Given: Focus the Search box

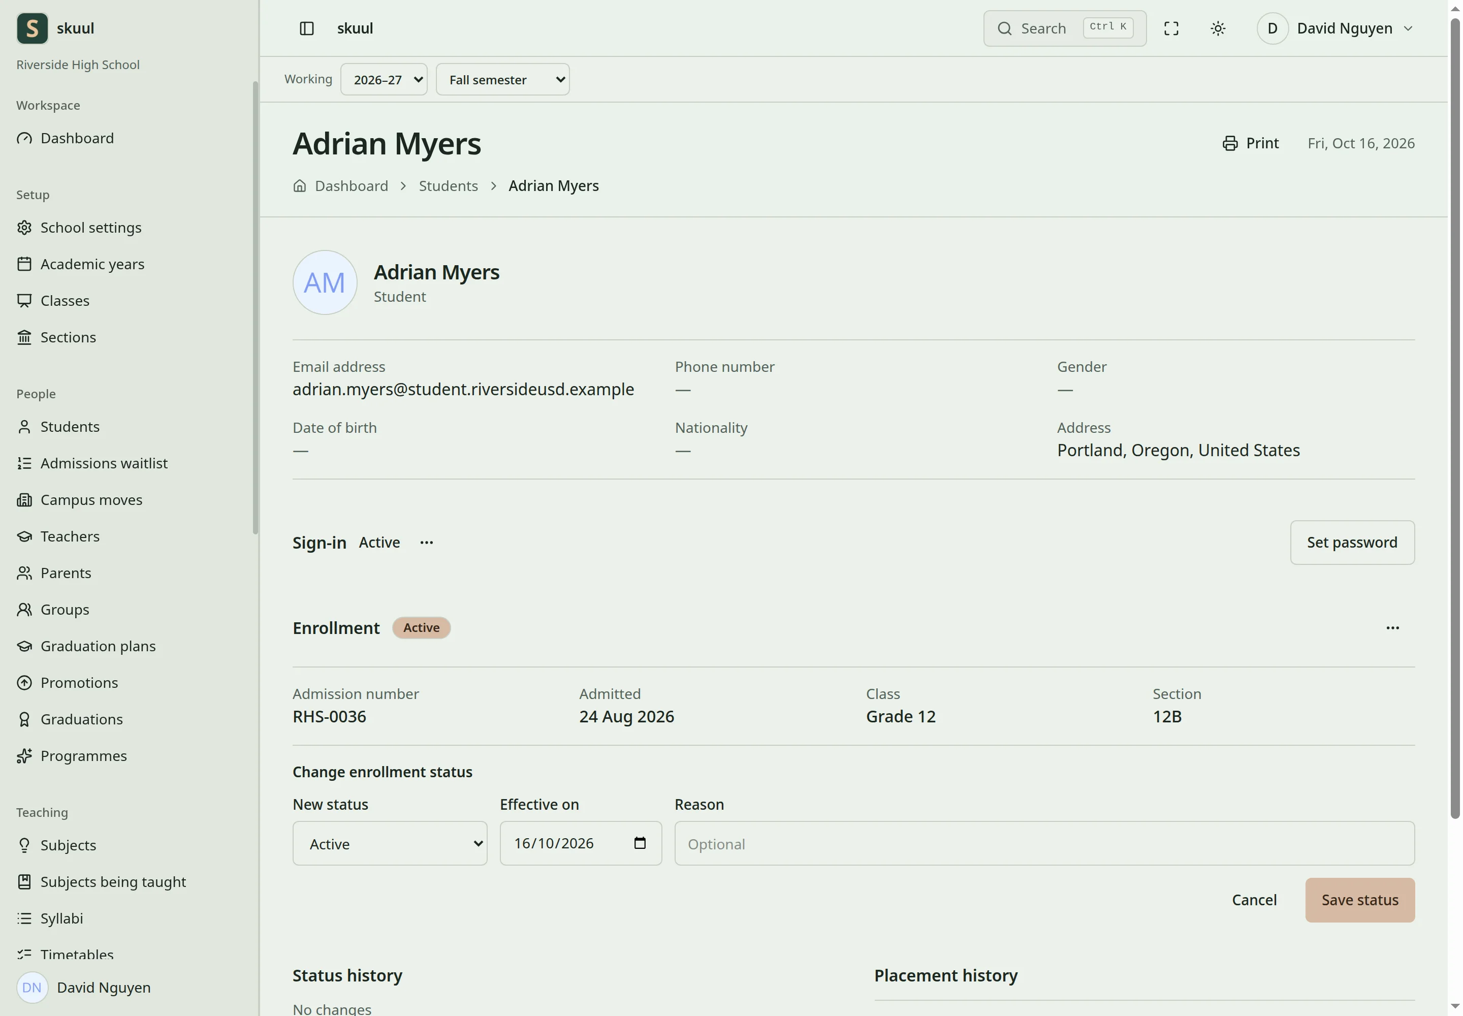Looking at the screenshot, I should pos(1064,28).
